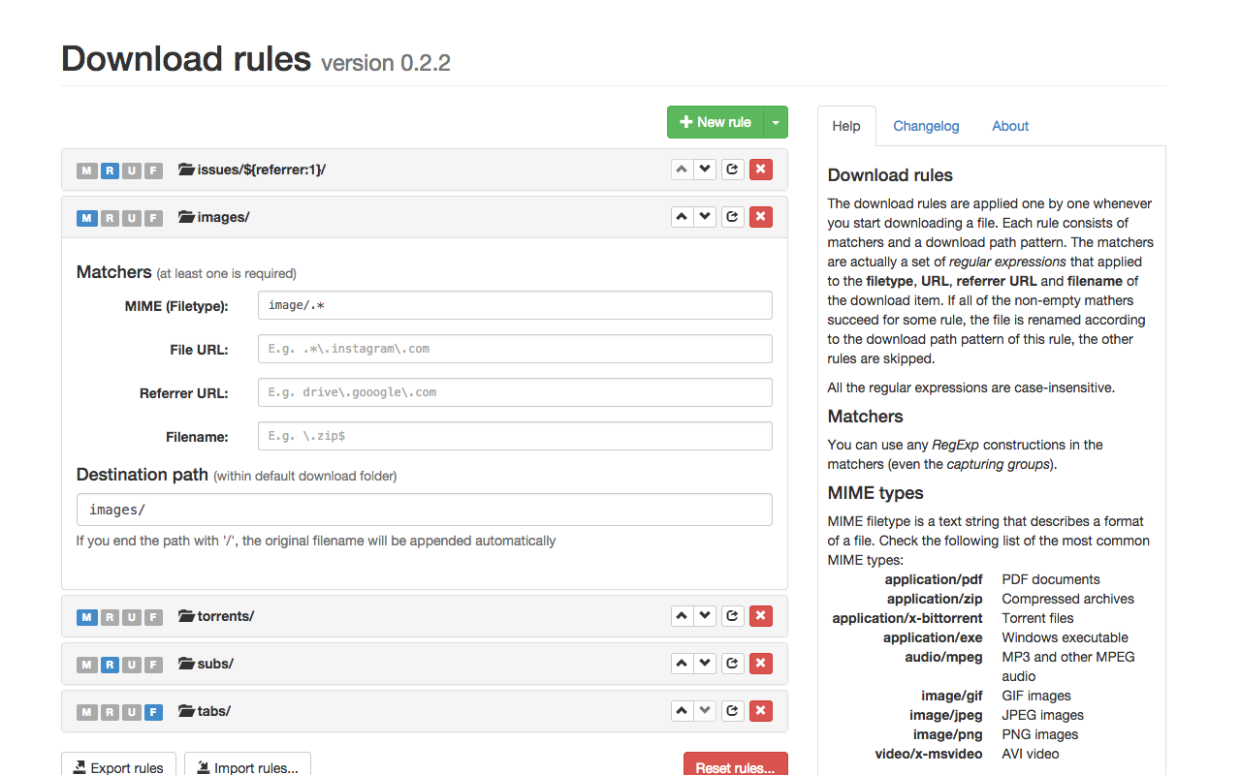The width and height of the screenshot is (1241, 775).
Task: Delete the tabs/ rule with the red X
Action: (x=761, y=711)
